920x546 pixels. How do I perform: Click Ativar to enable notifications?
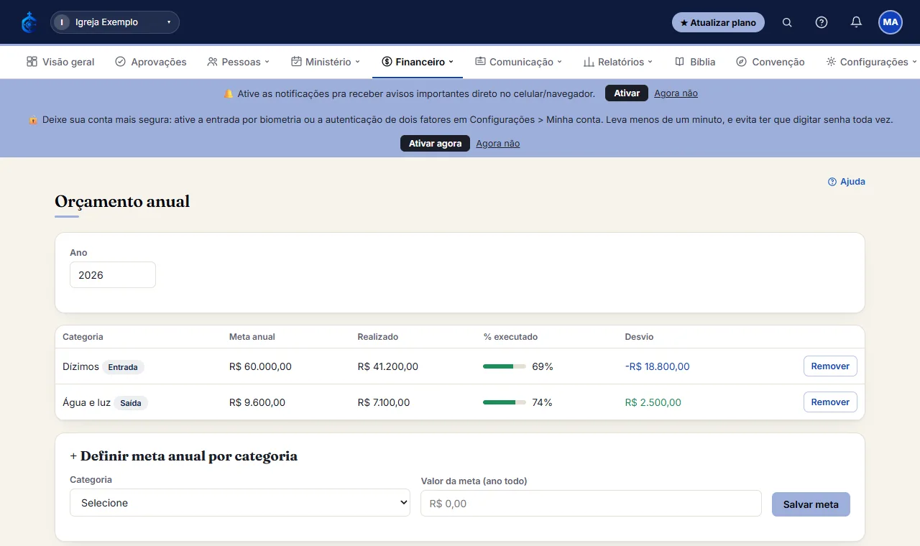pyautogui.click(x=627, y=93)
